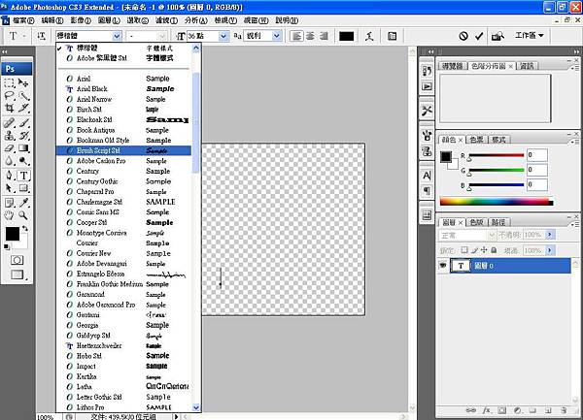Open the Layer menu
Screen dimensions: 583x420
coord(109,20)
